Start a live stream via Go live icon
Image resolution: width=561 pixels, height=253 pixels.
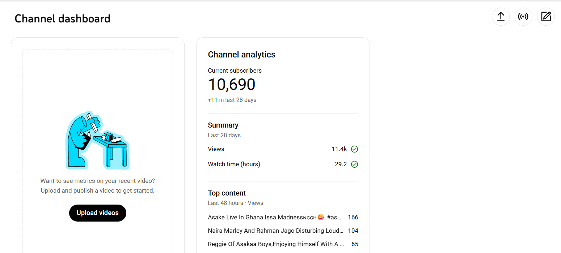click(x=523, y=17)
